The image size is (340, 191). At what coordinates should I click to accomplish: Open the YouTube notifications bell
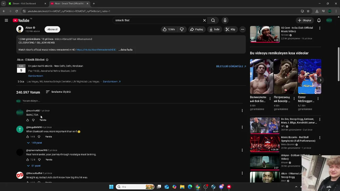(x=319, y=20)
